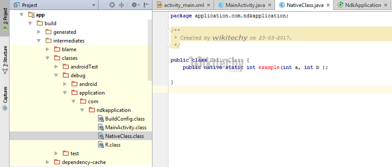The image size is (392, 167).
Task: Click the scroll from source target icon
Action: click(x=112, y=5)
